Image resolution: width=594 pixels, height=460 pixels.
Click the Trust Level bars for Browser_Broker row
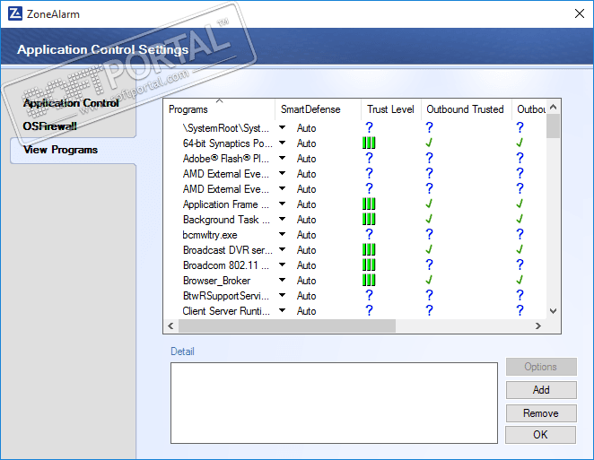(369, 280)
